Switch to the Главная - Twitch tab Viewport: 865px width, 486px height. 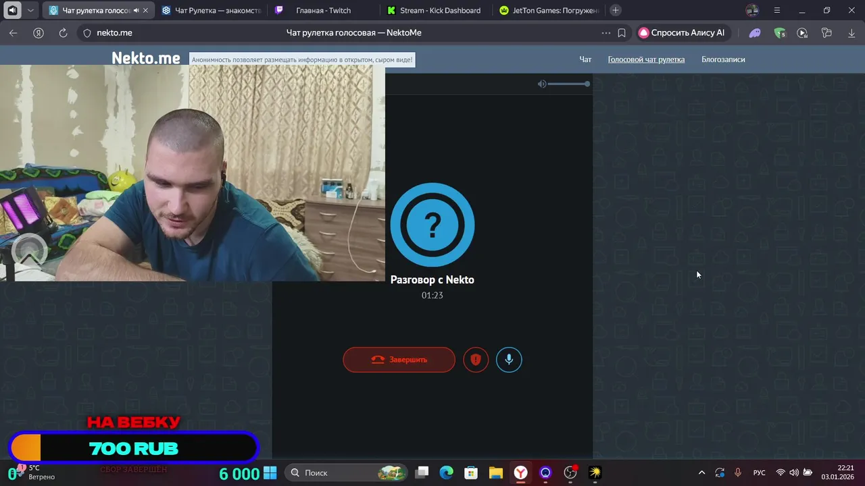click(x=323, y=11)
